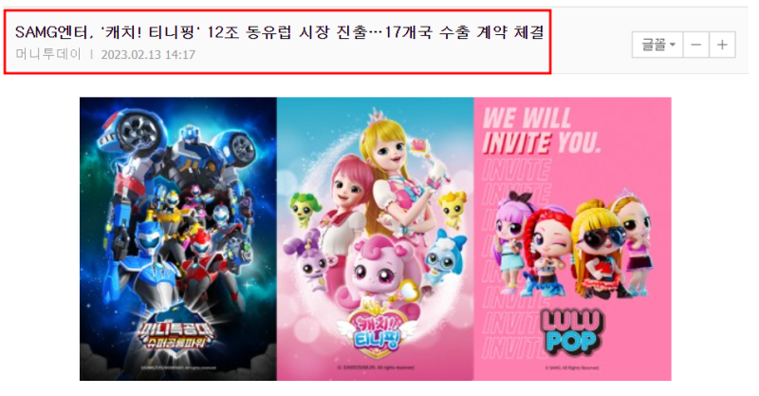Viewport: 759px width, 396px height.
Task: Click the green Tiniping character
Action: (x=304, y=209)
